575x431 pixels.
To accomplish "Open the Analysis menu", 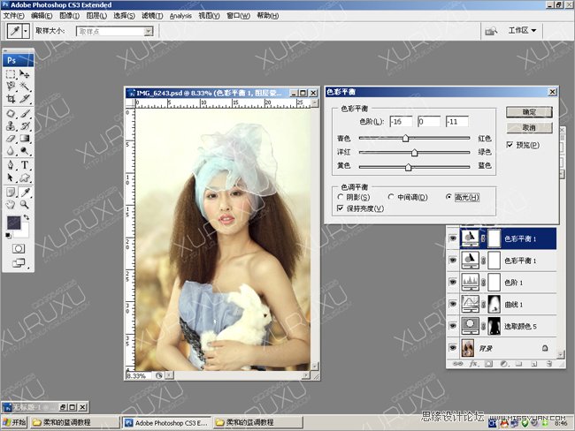I will (x=180, y=16).
